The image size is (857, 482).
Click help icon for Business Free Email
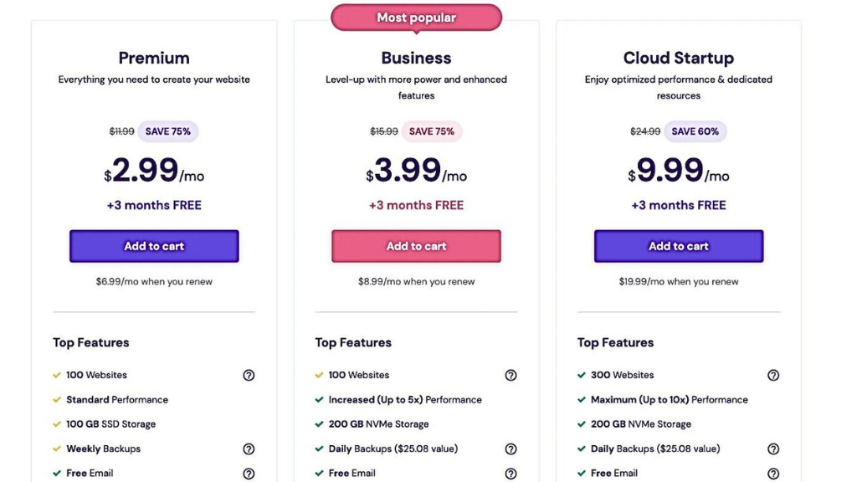tap(511, 474)
